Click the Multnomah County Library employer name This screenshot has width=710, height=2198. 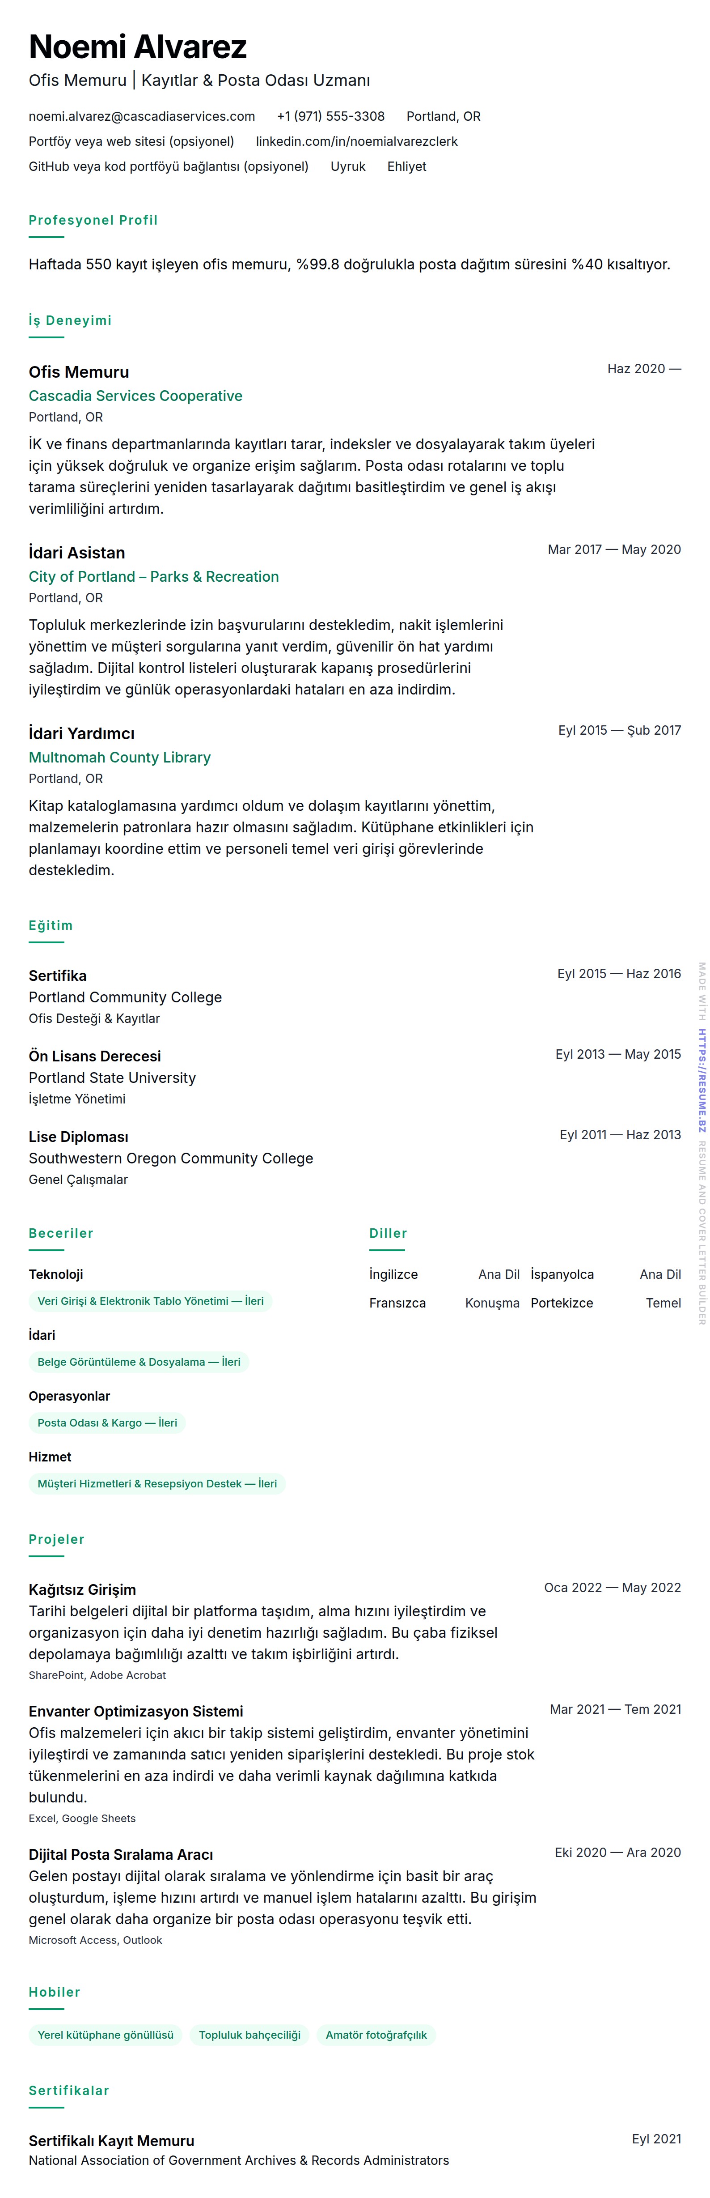[119, 758]
